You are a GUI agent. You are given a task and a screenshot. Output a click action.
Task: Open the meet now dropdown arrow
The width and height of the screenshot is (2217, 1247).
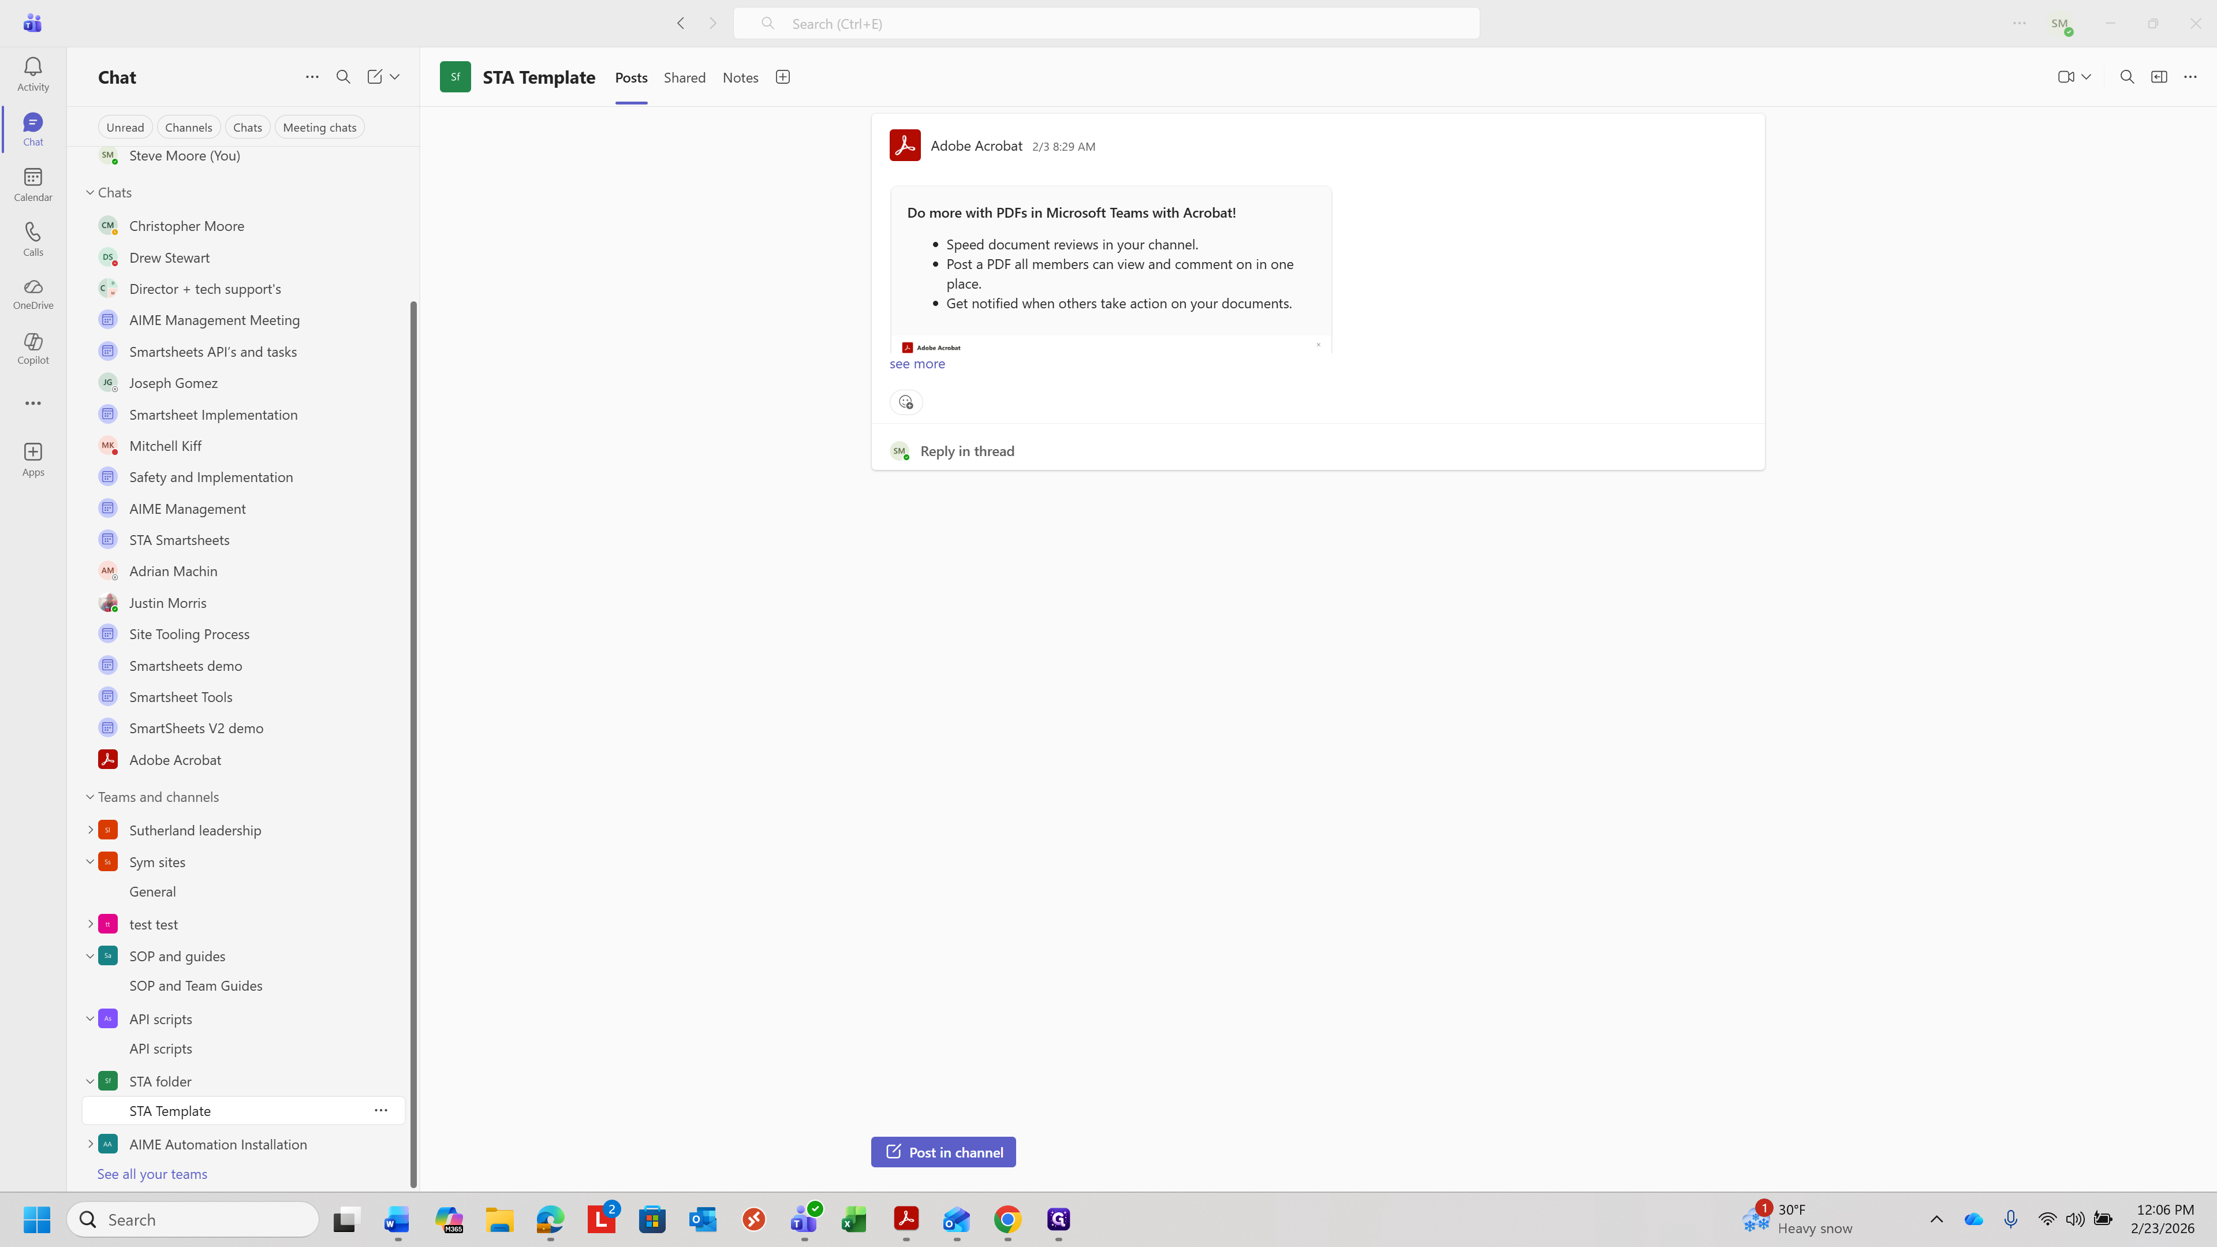[2086, 77]
